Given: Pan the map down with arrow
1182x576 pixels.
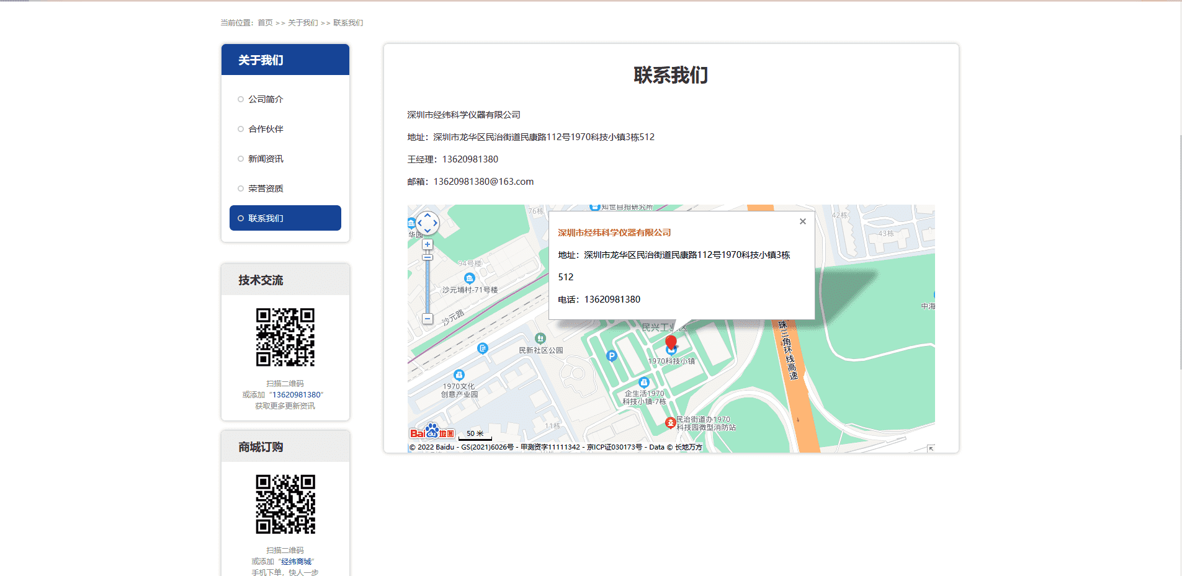Looking at the screenshot, I should 428,231.
